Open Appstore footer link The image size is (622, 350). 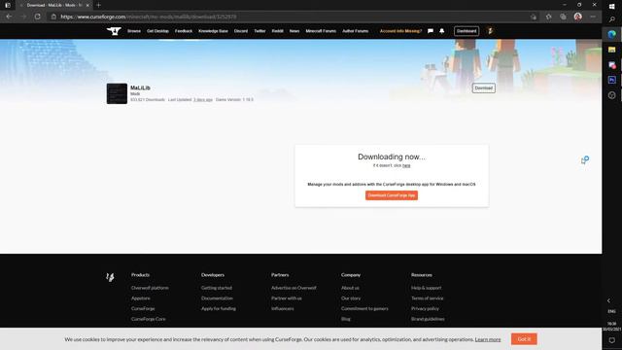click(140, 298)
